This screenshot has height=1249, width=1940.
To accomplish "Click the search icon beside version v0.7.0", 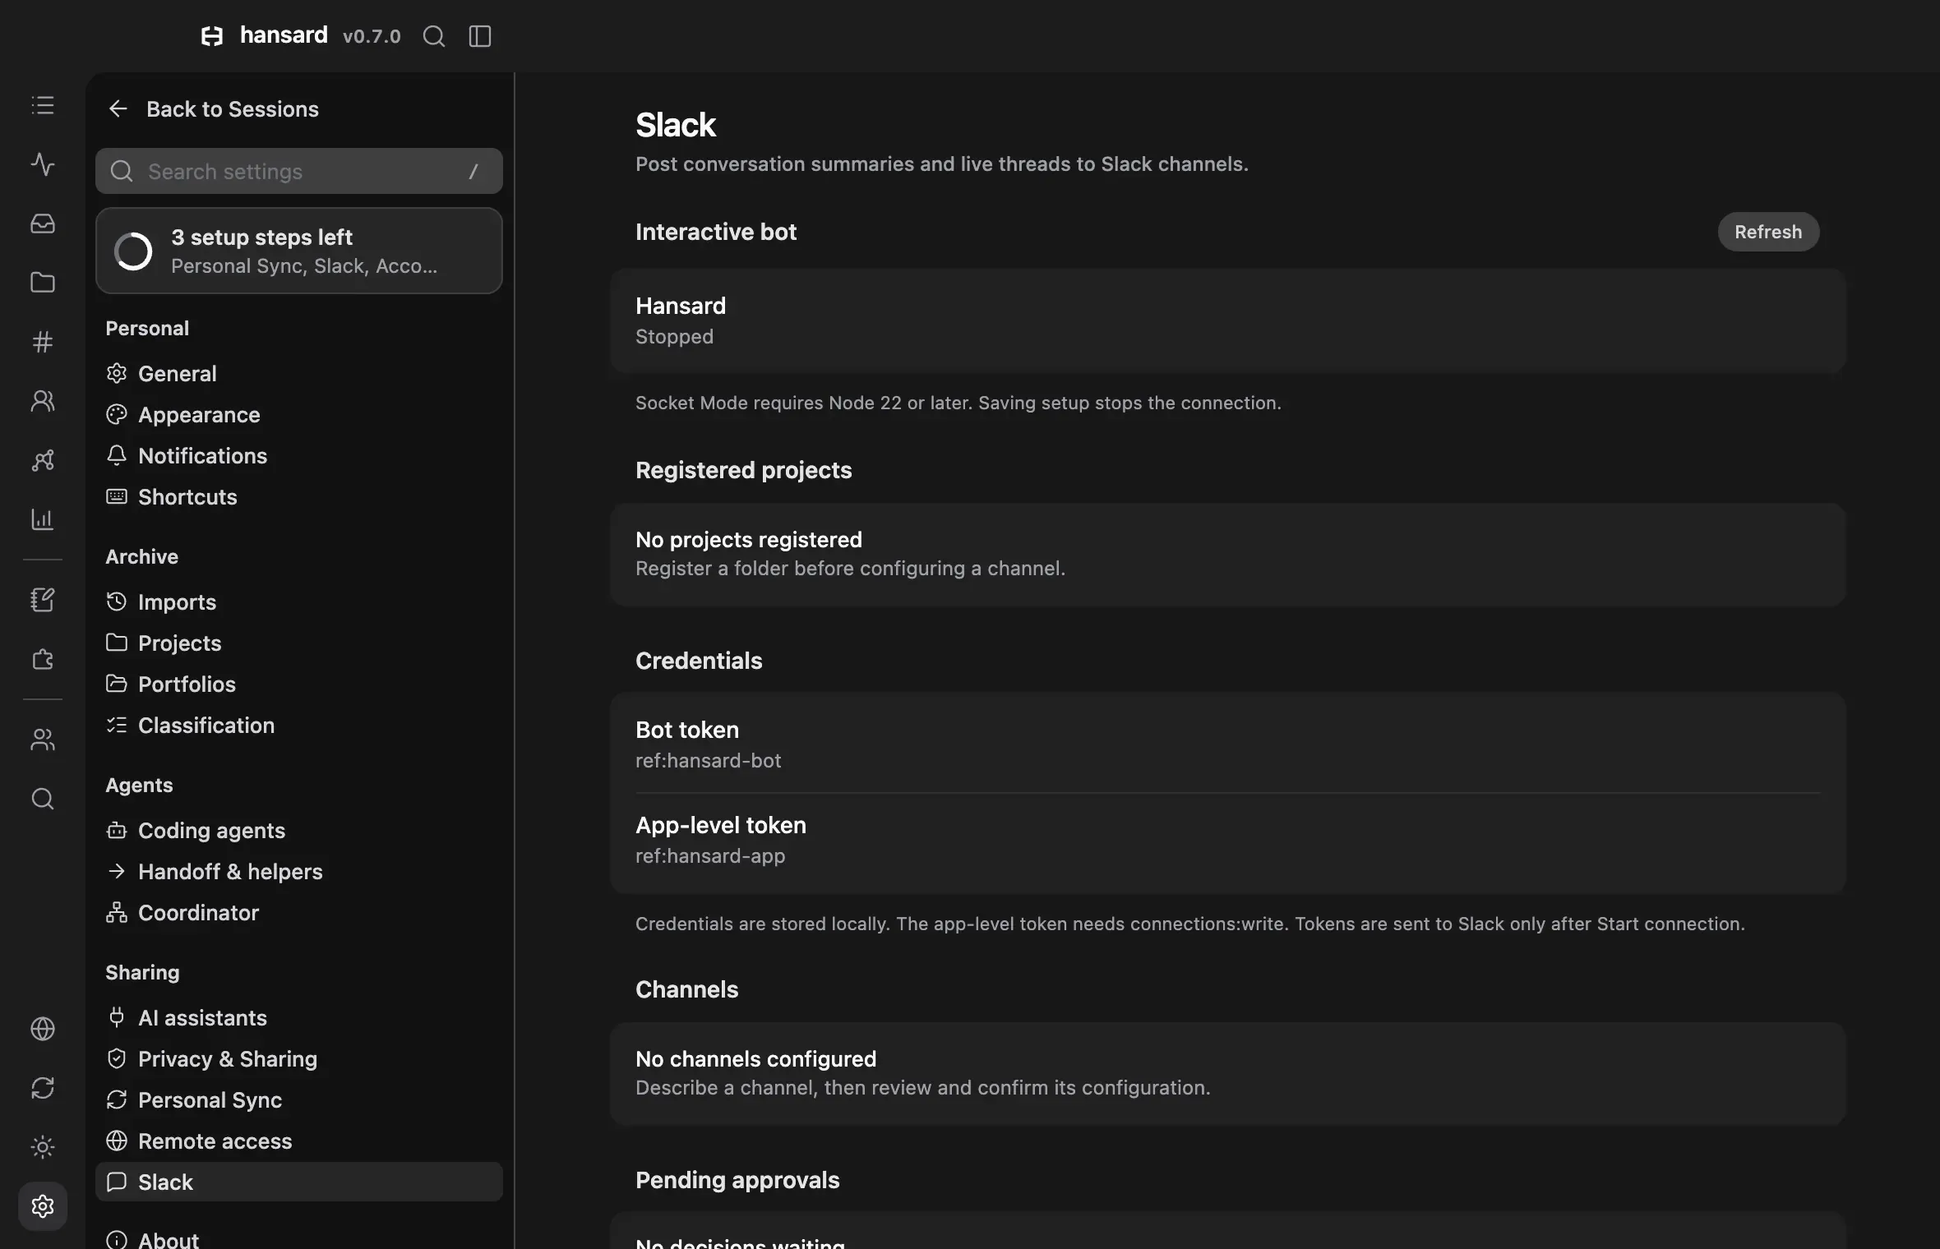I will tap(433, 36).
